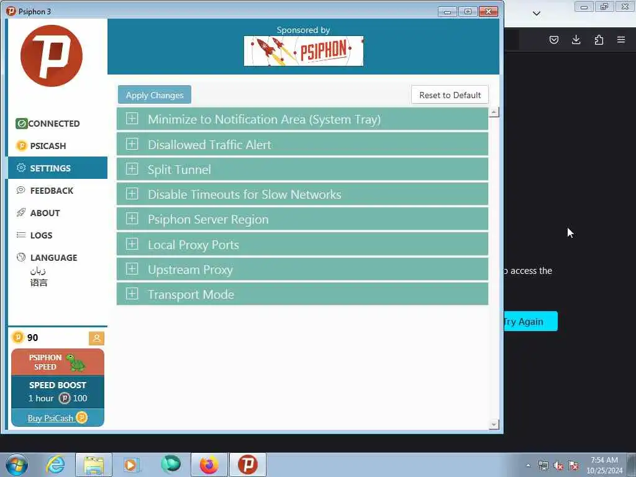Screen dimensions: 636x477
Task: Launch Internet Explorer from the taskbar
Action: (x=55, y=465)
